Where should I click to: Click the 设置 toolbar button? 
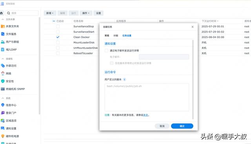click(98, 13)
